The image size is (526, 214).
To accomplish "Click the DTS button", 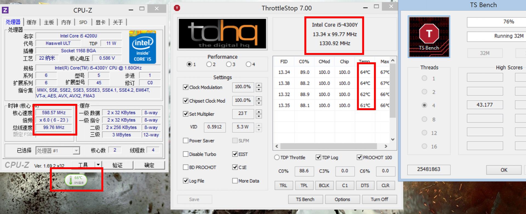I will point(365,185).
